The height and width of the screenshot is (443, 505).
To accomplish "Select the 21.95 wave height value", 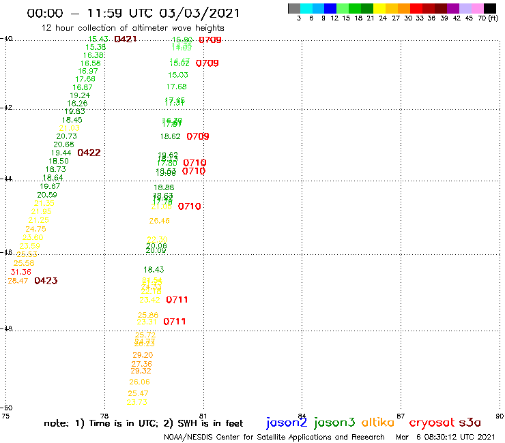I will 41,212.
